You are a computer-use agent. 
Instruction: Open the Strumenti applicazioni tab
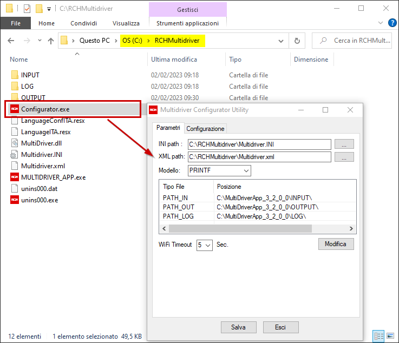[x=187, y=23]
